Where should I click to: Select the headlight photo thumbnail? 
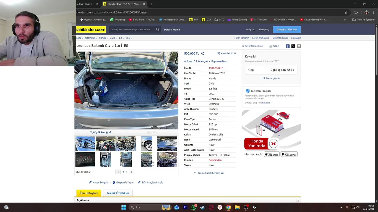[x=85, y=144]
